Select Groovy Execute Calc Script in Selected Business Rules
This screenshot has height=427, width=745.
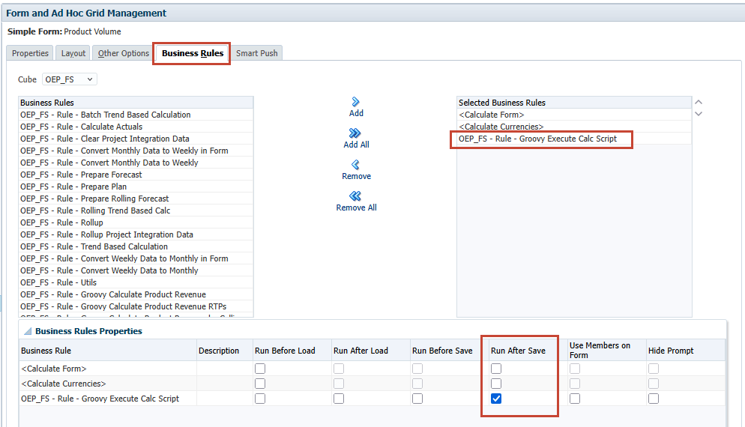pyautogui.click(x=574, y=139)
